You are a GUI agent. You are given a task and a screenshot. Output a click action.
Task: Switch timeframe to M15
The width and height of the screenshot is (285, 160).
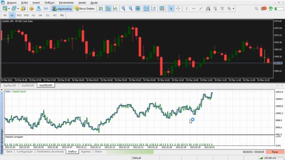click(19, 16)
